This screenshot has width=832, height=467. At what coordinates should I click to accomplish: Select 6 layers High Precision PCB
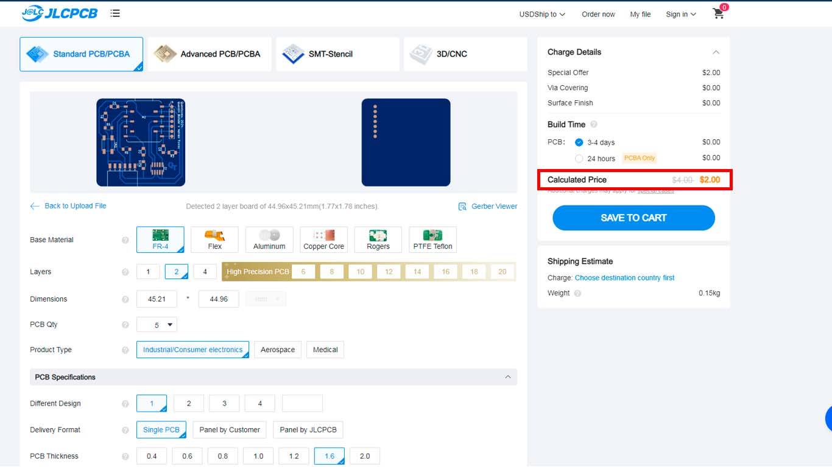coord(303,272)
